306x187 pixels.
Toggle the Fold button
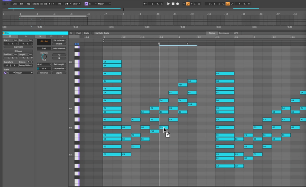(x=78, y=33)
